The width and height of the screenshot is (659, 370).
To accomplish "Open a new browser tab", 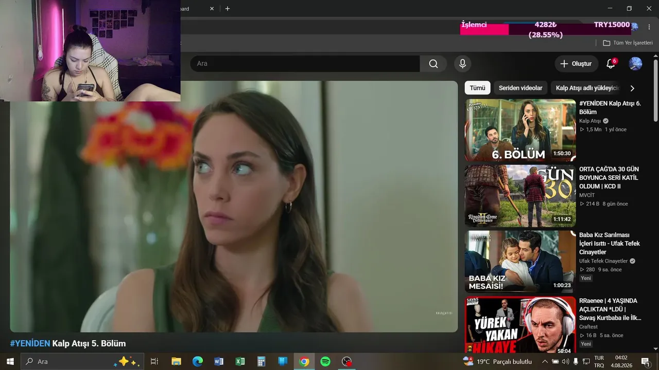I will [228, 9].
